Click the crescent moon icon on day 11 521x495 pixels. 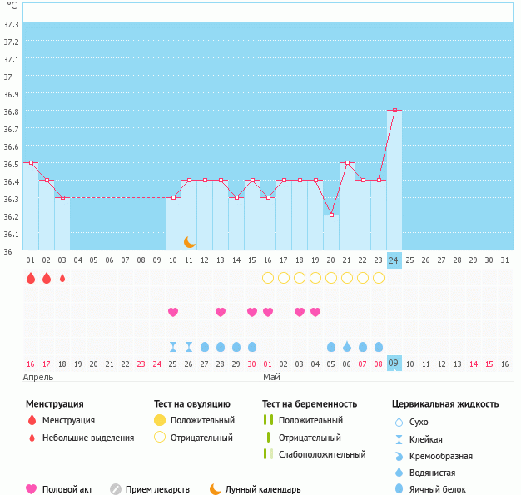(190, 242)
